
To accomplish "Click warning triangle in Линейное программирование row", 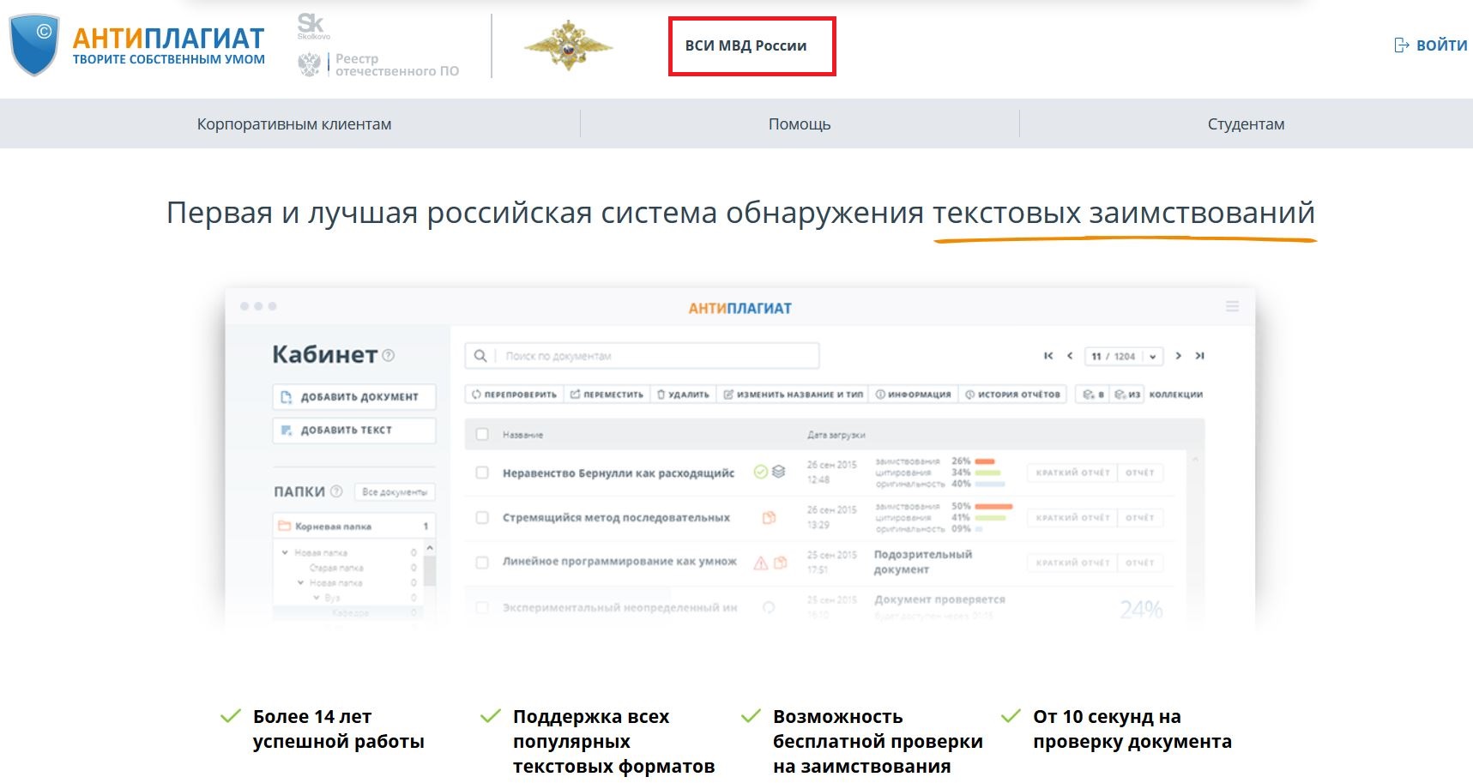I will click(x=760, y=563).
